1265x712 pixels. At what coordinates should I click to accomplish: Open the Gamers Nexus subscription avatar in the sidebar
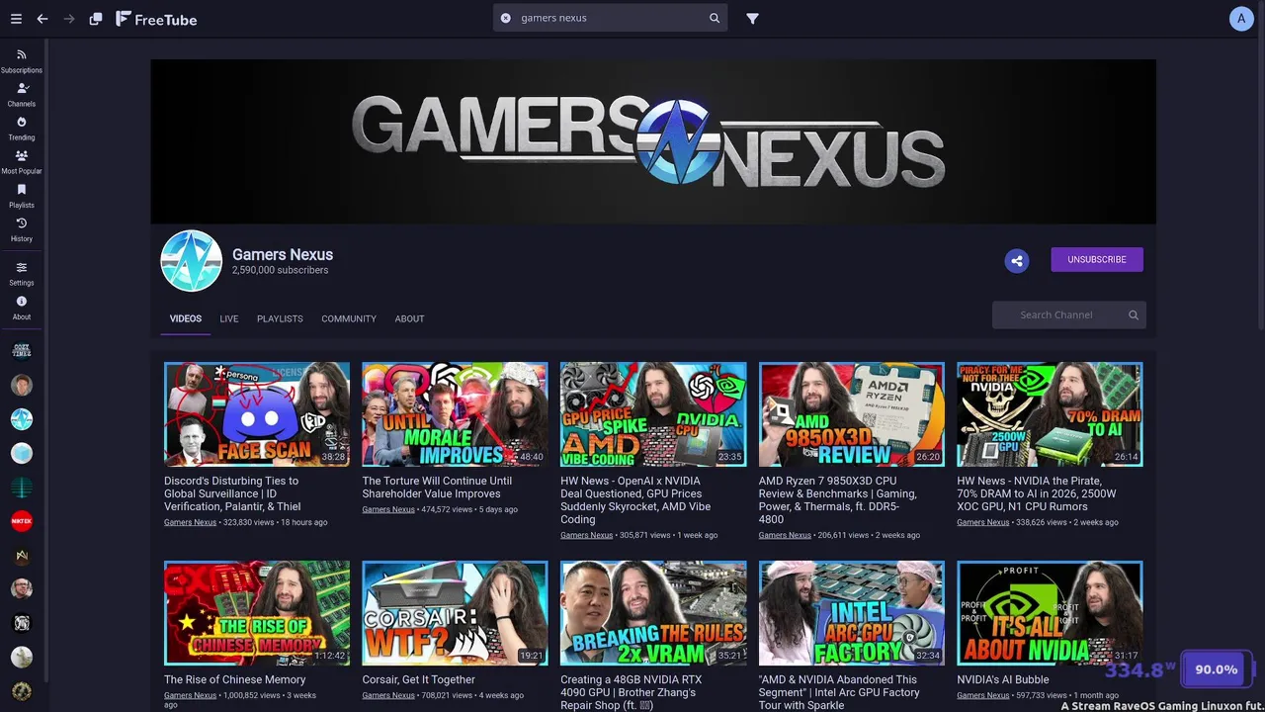[22, 419]
